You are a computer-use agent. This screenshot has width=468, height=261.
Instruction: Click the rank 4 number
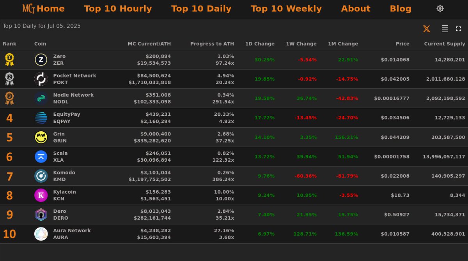tap(9, 118)
